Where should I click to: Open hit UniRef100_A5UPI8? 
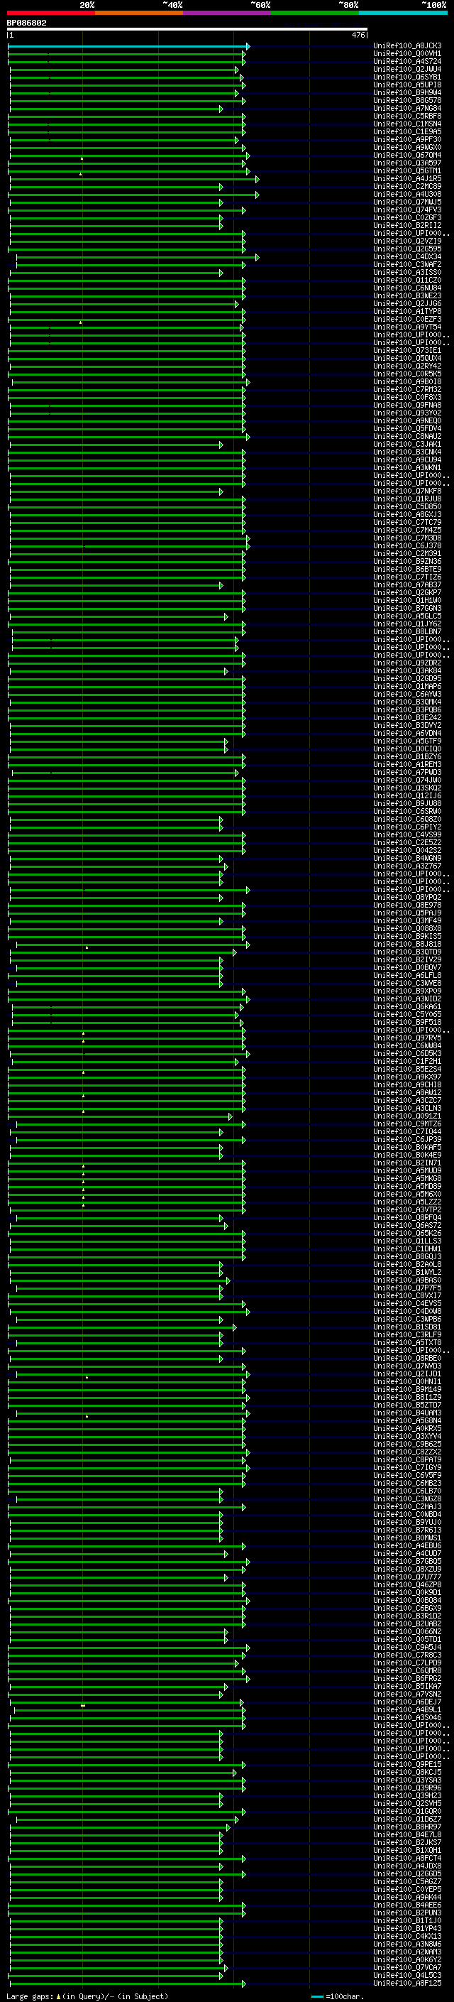(407, 85)
